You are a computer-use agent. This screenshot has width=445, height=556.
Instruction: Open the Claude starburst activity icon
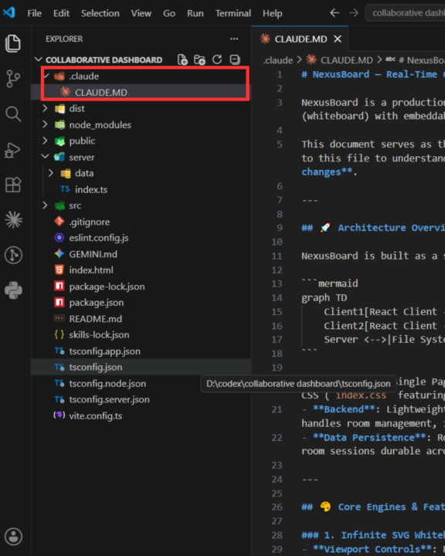(13, 219)
